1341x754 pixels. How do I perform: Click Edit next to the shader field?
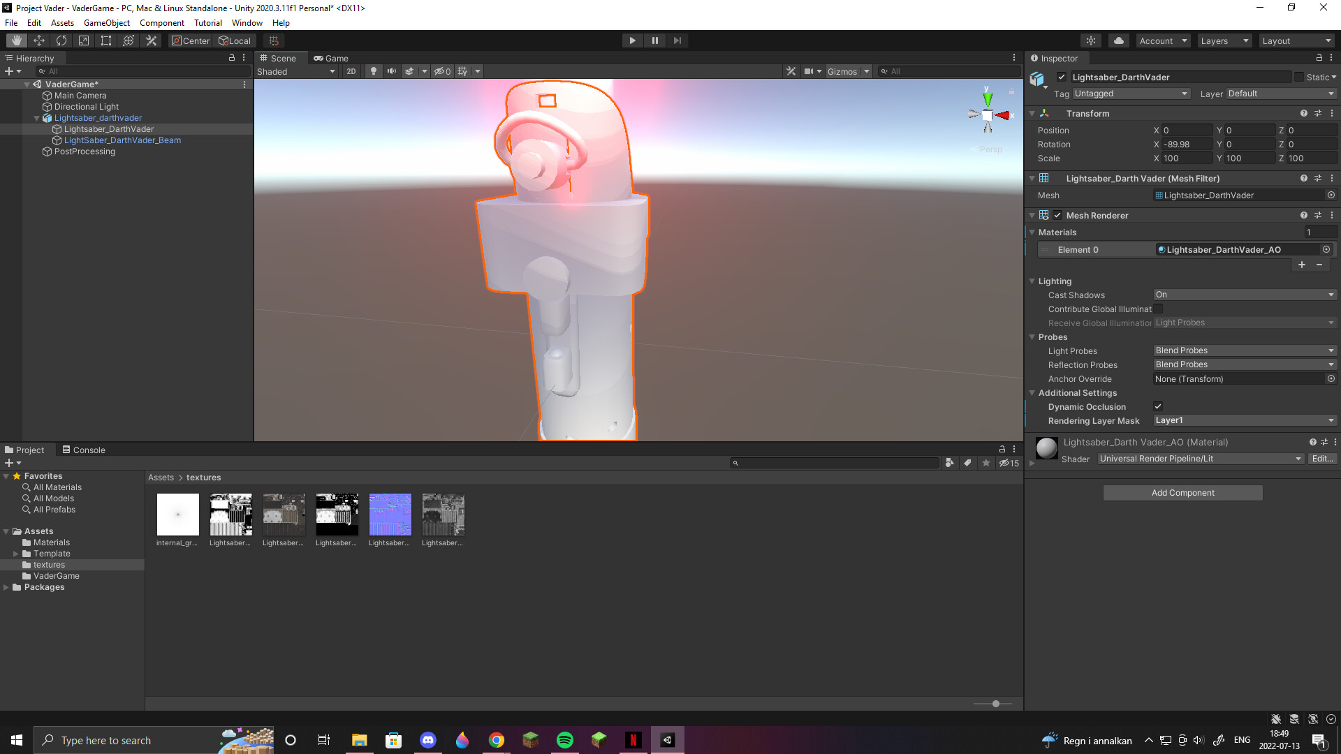tap(1322, 459)
